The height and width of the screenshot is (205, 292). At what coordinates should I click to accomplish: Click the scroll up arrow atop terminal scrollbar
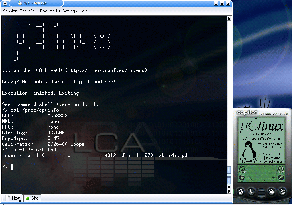229,18
